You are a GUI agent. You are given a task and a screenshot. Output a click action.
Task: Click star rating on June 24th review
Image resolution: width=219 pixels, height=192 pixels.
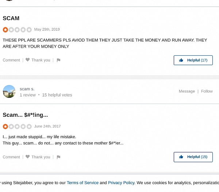pos(17,127)
